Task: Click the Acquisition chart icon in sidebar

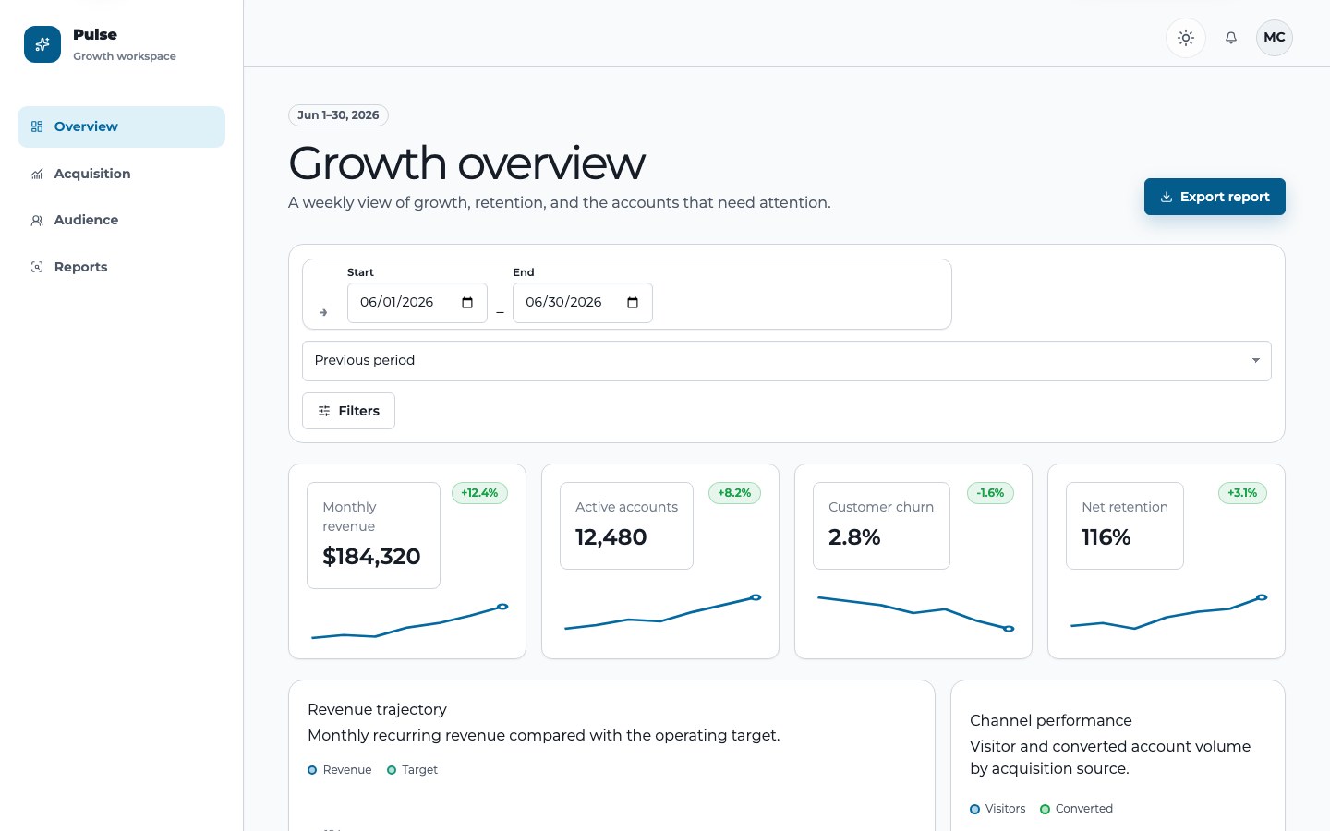Action: tap(37, 174)
